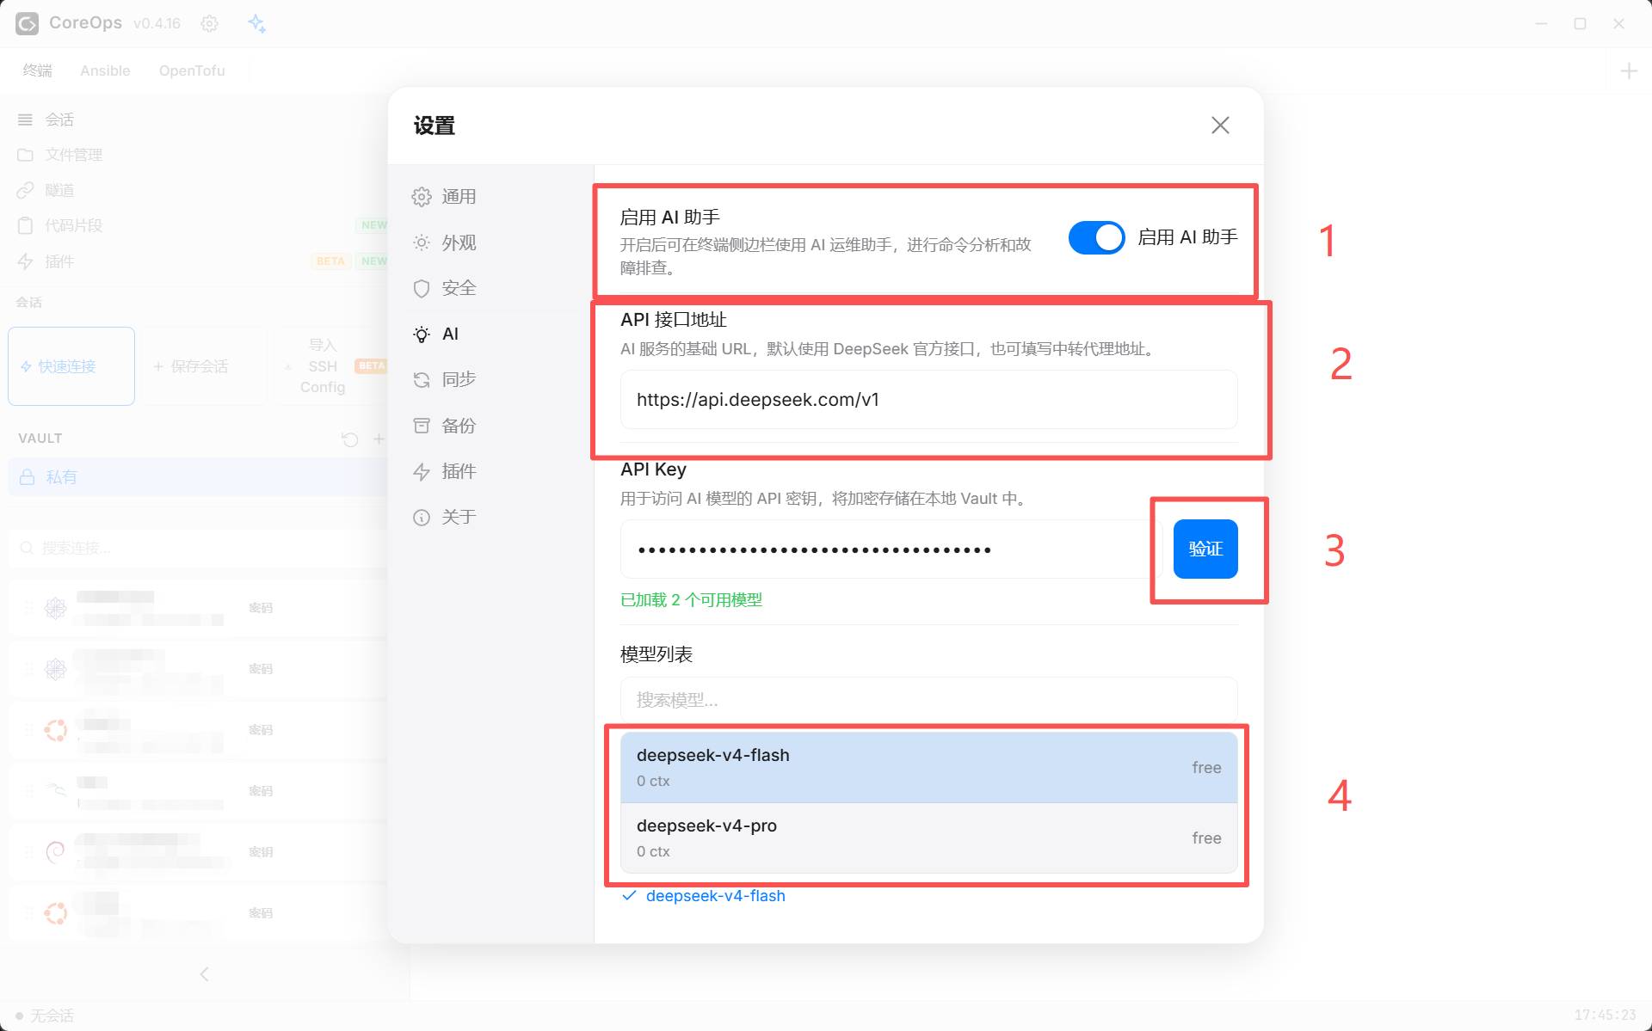Click the 17:45:23 clock in the status bar
This screenshot has width=1652, height=1031.
coord(1606,1016)
